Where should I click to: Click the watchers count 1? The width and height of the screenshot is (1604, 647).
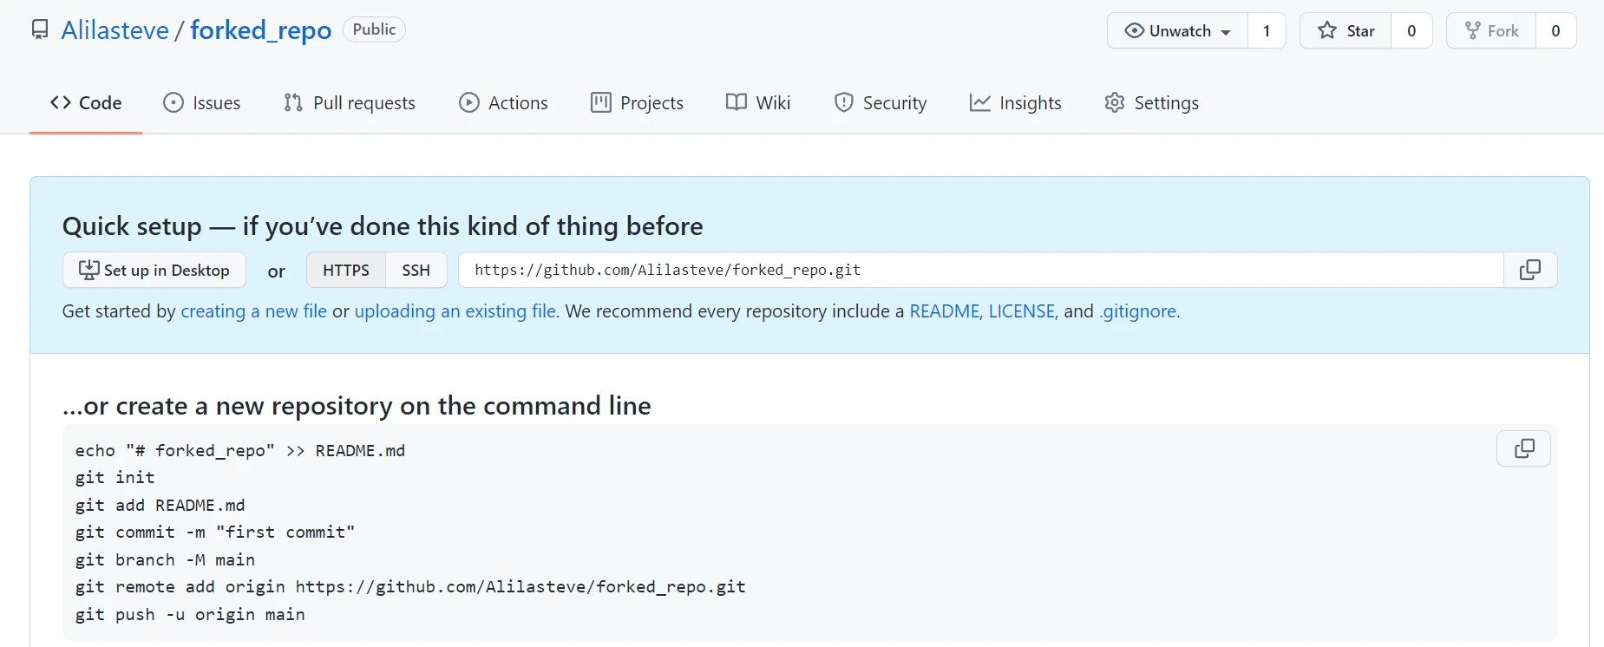pyautogui.click(x=1267, y=31)
